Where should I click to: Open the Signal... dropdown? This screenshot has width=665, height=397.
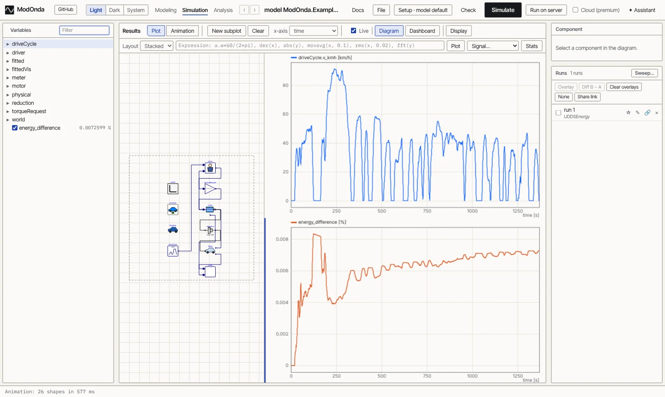tap(493, 46)
